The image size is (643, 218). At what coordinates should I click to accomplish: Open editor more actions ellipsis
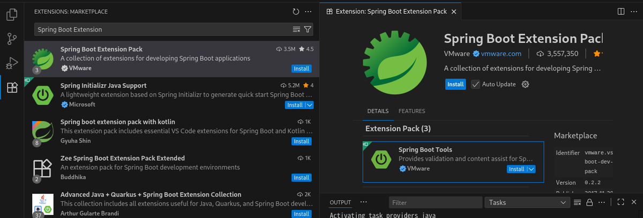633,11
